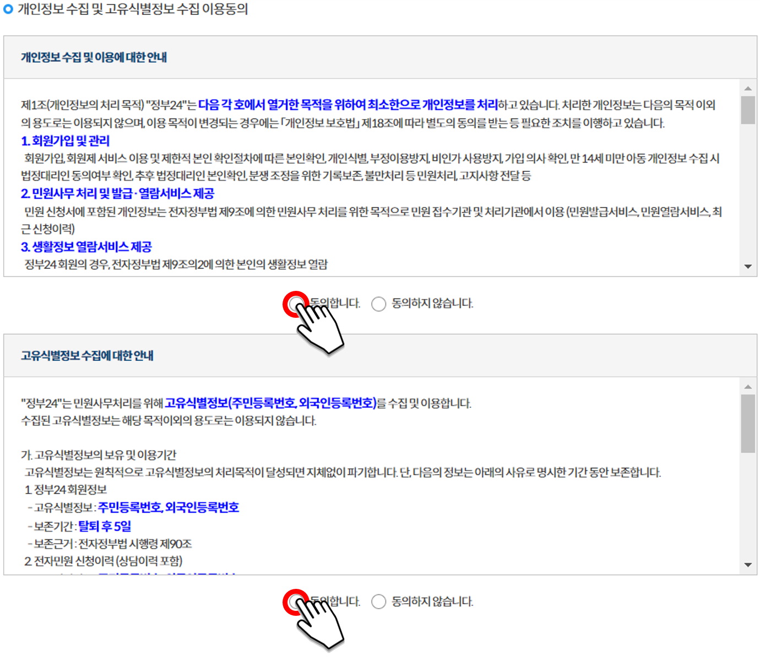Open the 생활정보 열람서비스 제공 link
Viewport: 760px width, 661px height.
87,247
